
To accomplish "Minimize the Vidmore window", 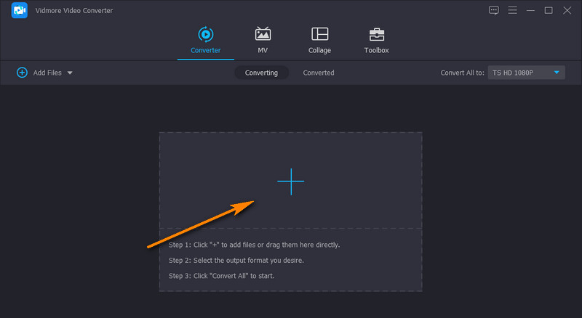I will click(x=530, y=10).
